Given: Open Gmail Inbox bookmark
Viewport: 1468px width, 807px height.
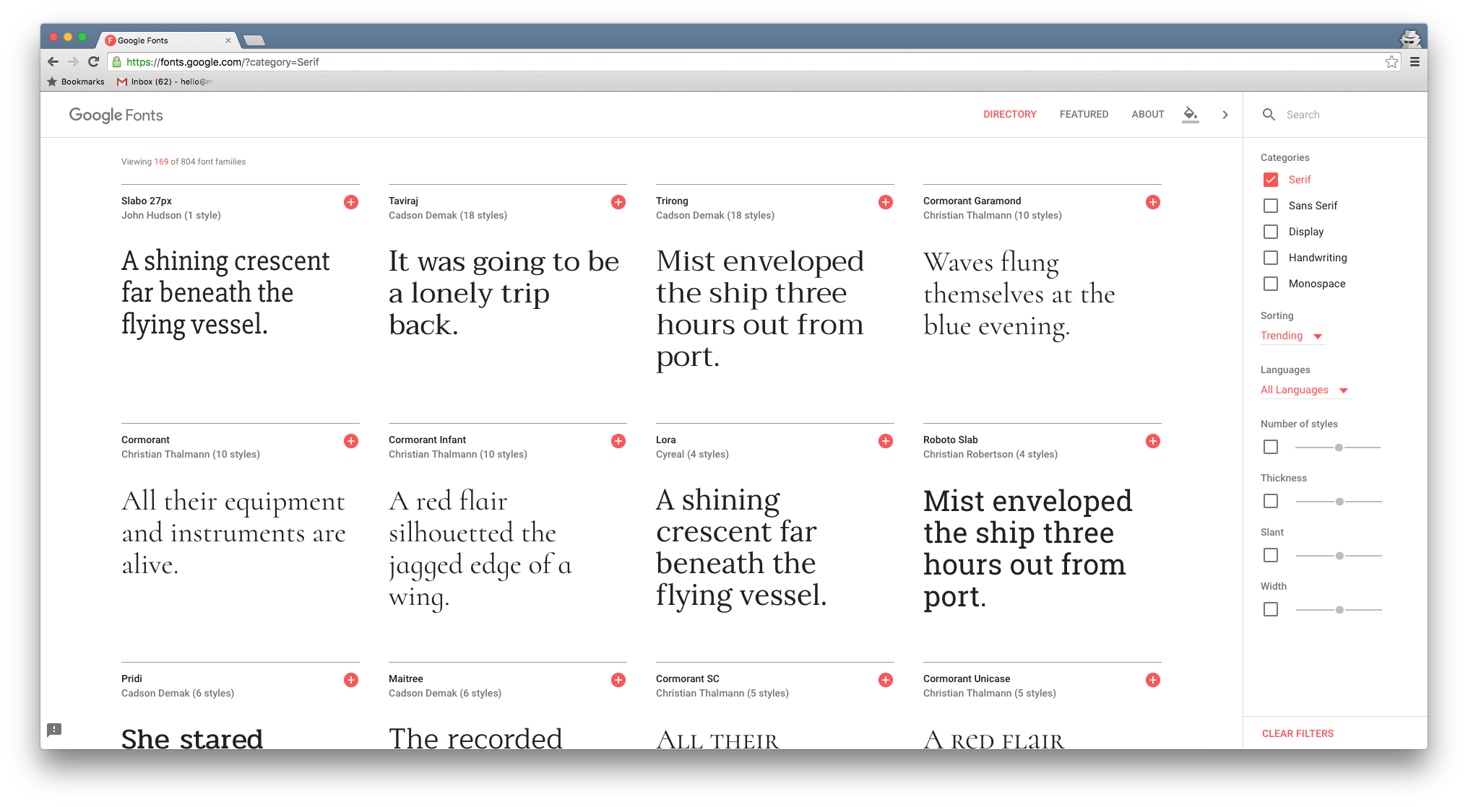Looking at the screenshot, I should coord(164,82).
